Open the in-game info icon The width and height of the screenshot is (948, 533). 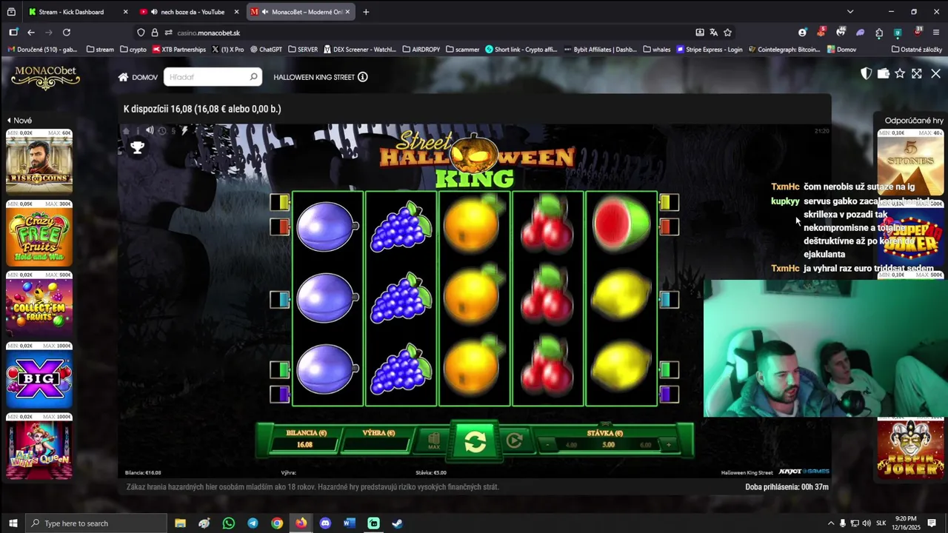pyautogui.click(x=138, y=131)
